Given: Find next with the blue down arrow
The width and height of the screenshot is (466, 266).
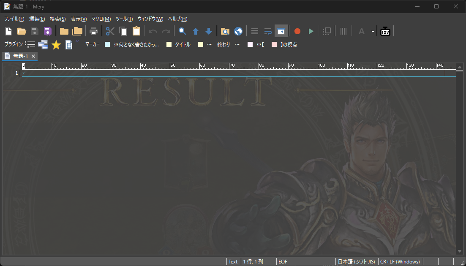Looking at the screenshot, I should (209, 31).
